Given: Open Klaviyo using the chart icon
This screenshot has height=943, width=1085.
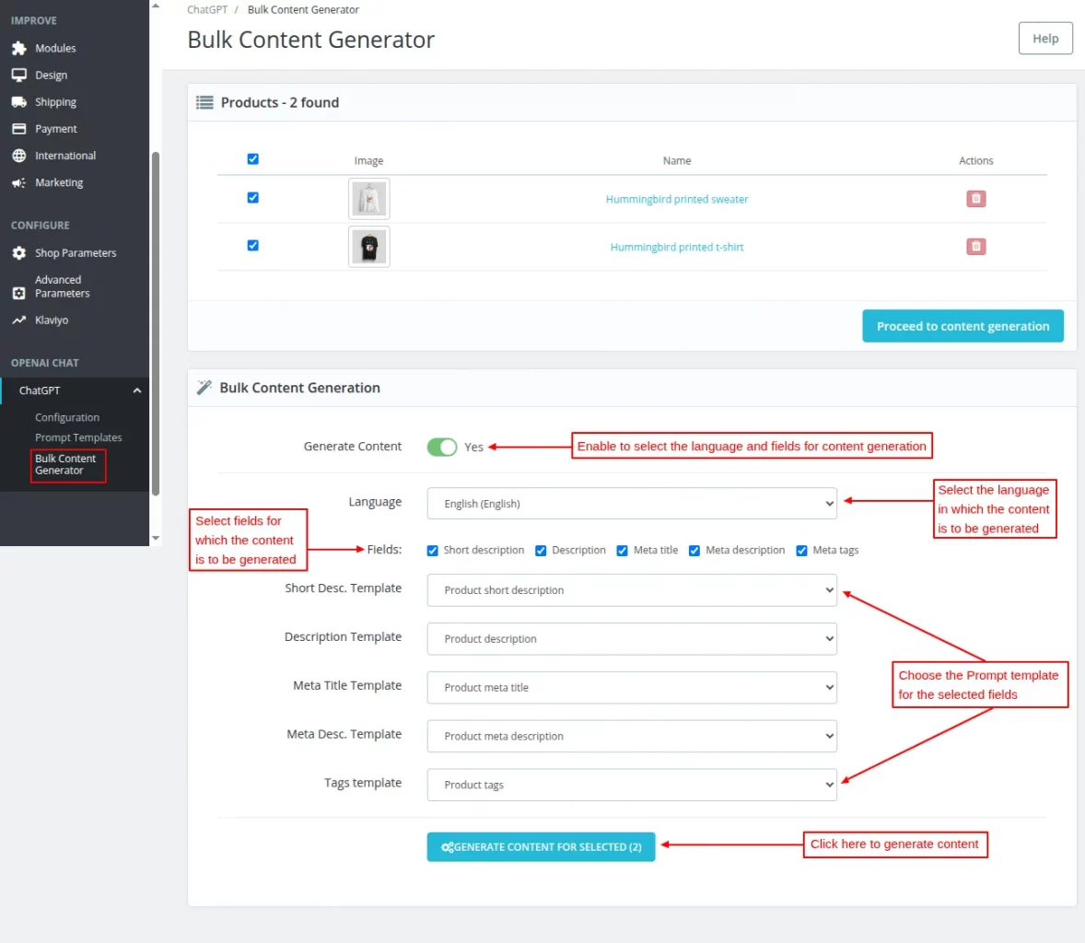Looking at the screenshot, I should pos(20,320).
